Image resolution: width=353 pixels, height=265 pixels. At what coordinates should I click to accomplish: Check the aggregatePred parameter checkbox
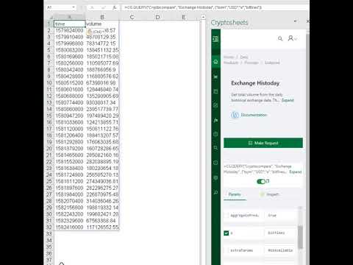pyautogui.click(x=226, y=216)
